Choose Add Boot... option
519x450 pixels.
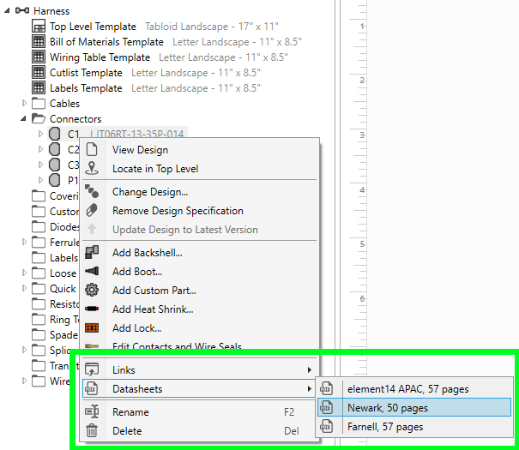[x=200, y=271]
